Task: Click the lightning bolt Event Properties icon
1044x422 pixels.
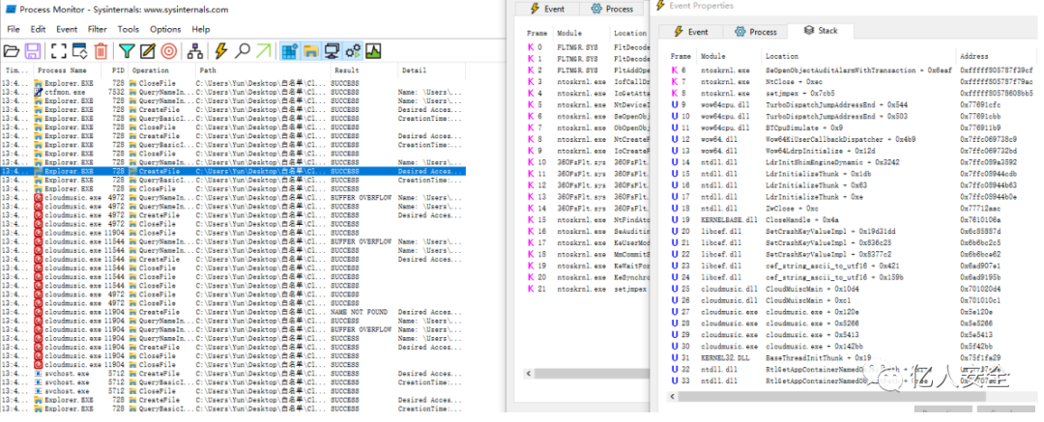Action: [221, 50]
